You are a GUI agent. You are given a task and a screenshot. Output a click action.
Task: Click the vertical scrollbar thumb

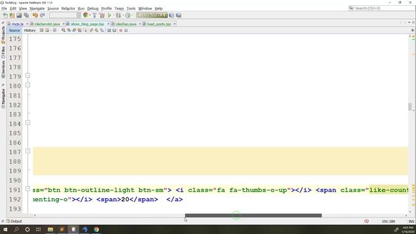click(410, 107)
